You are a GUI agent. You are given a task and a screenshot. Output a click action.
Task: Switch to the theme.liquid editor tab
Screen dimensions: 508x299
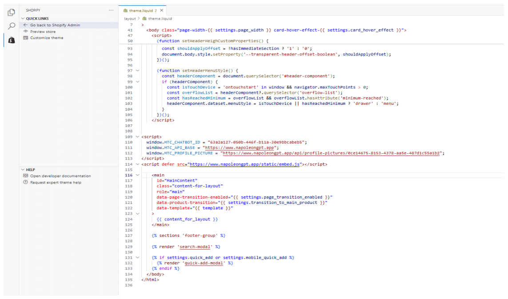140,10
